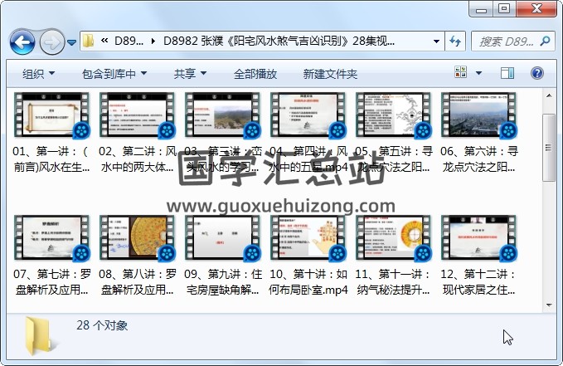Select video 03、第三讲 thumbnail
This screenshot has height=366, width=563.
pos(222,115)
